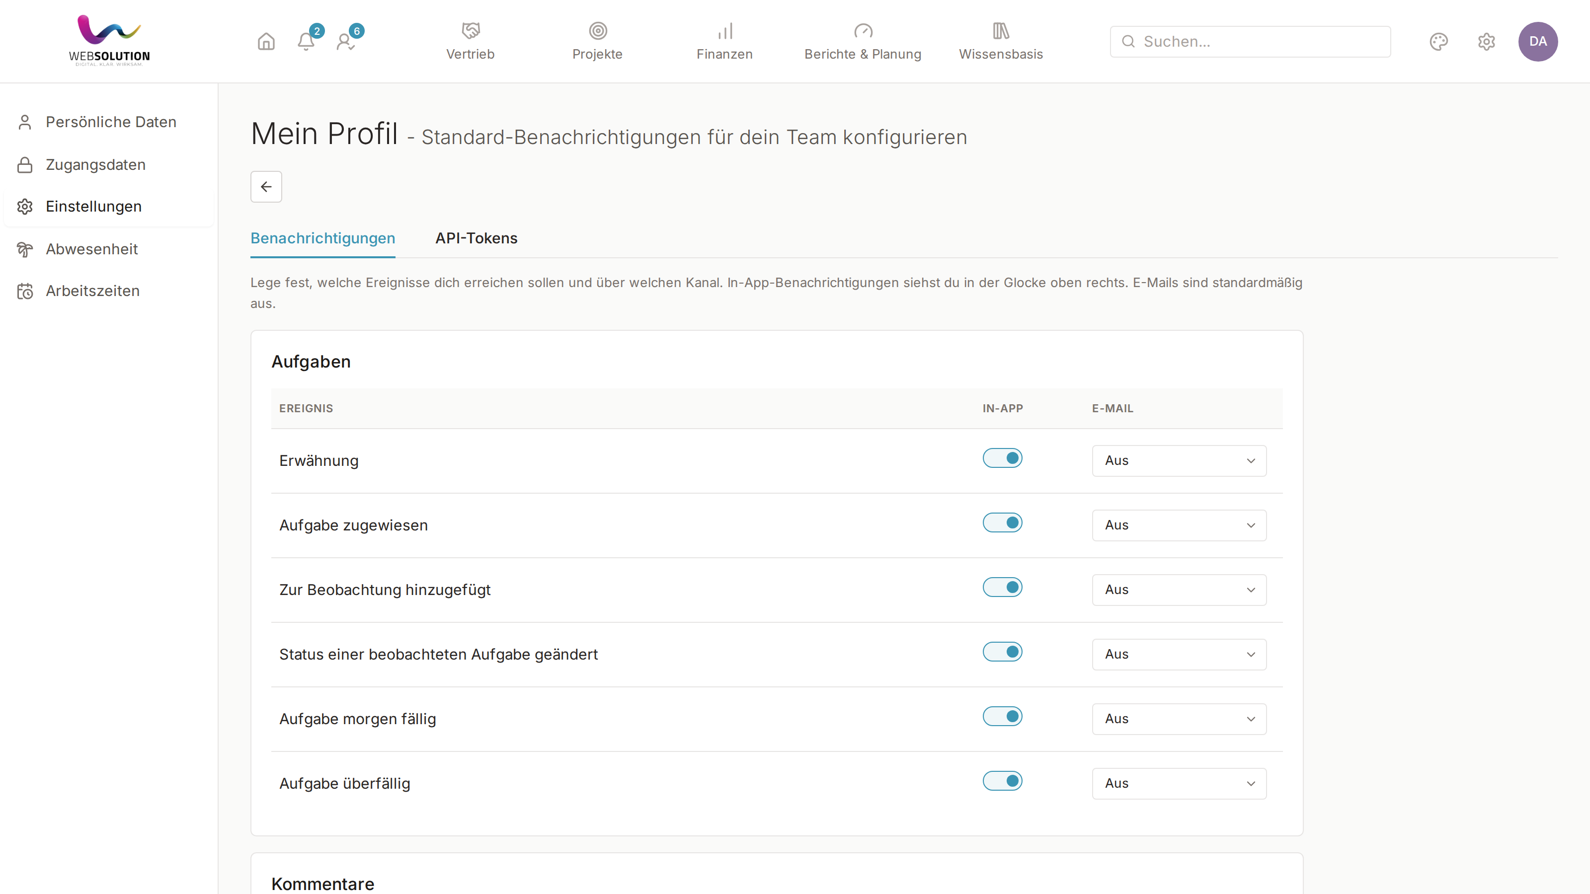1590x894 pixels.
Task: Open the E-Mail dropdown for Aufgabe zugewiesen
Action: pyautogui.click(x=1179, y=525)
